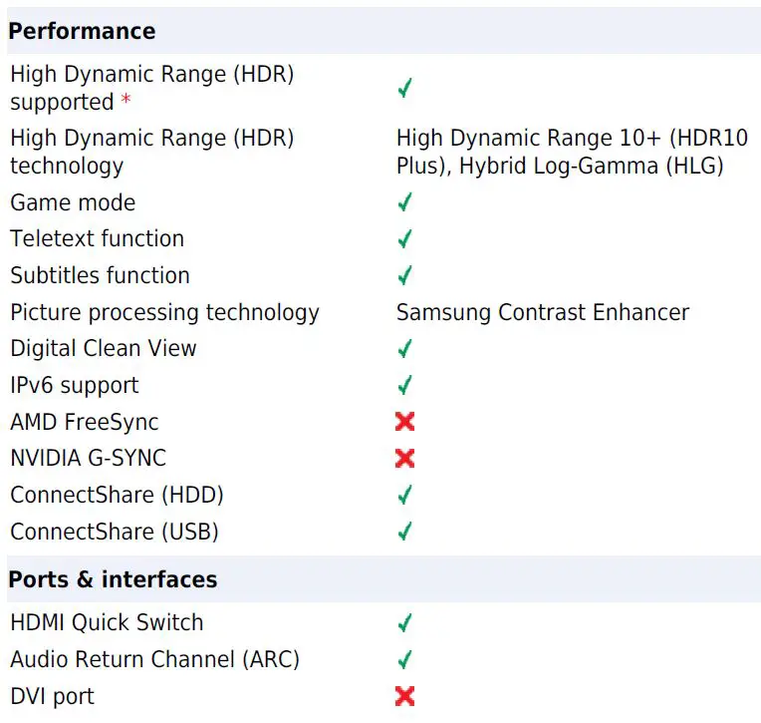This screenshot has width=761, height=723.
Task: Click the ConnectShare (USB) checkmark
Action: 404,532
